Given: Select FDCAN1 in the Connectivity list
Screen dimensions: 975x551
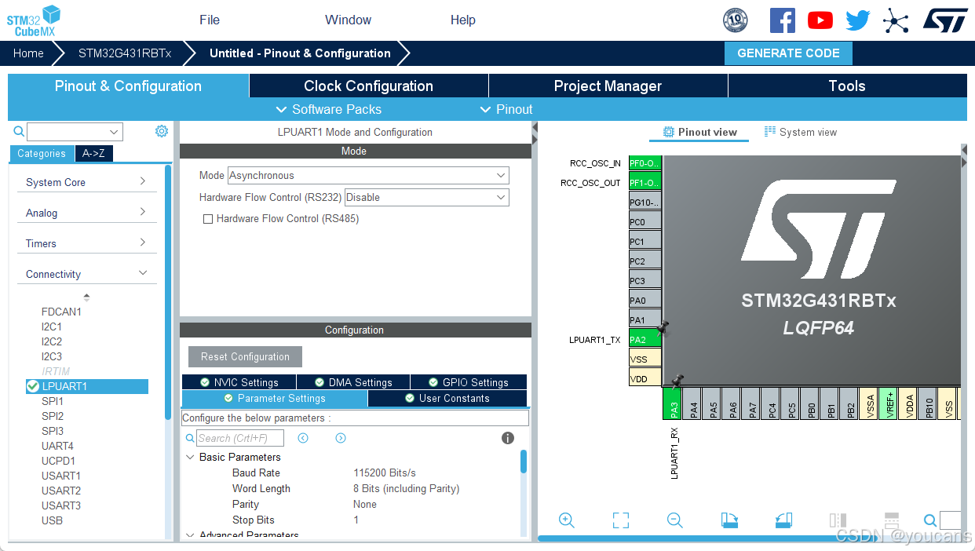Looking at the screenshot, I should [x=61, y=312].
